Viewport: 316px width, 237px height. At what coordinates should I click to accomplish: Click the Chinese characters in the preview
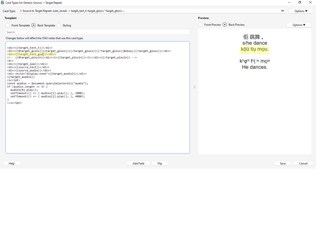(254, 37)
